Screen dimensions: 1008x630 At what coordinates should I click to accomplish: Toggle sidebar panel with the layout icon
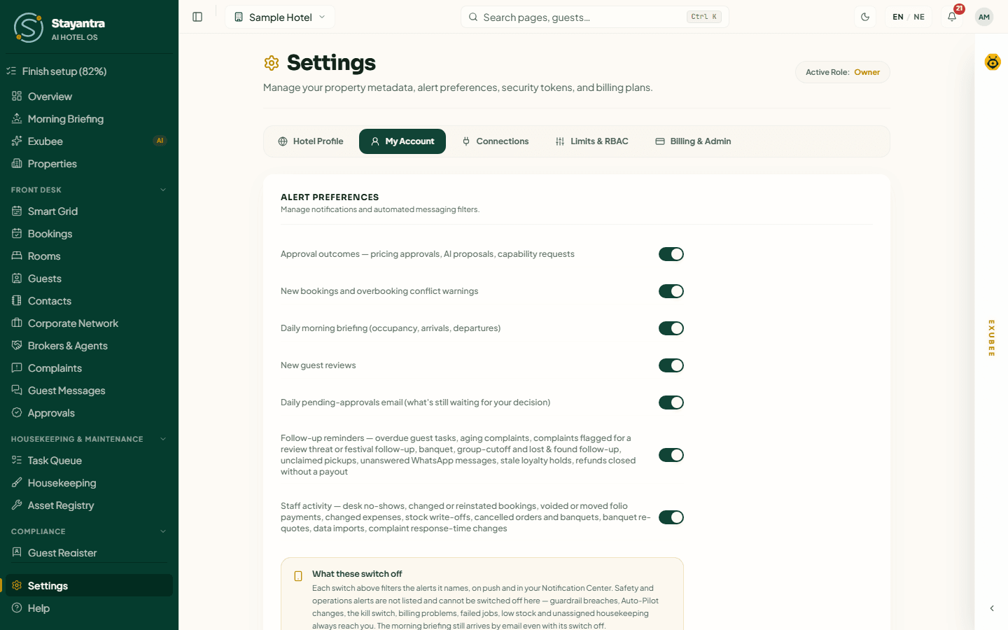coord(197,17)
